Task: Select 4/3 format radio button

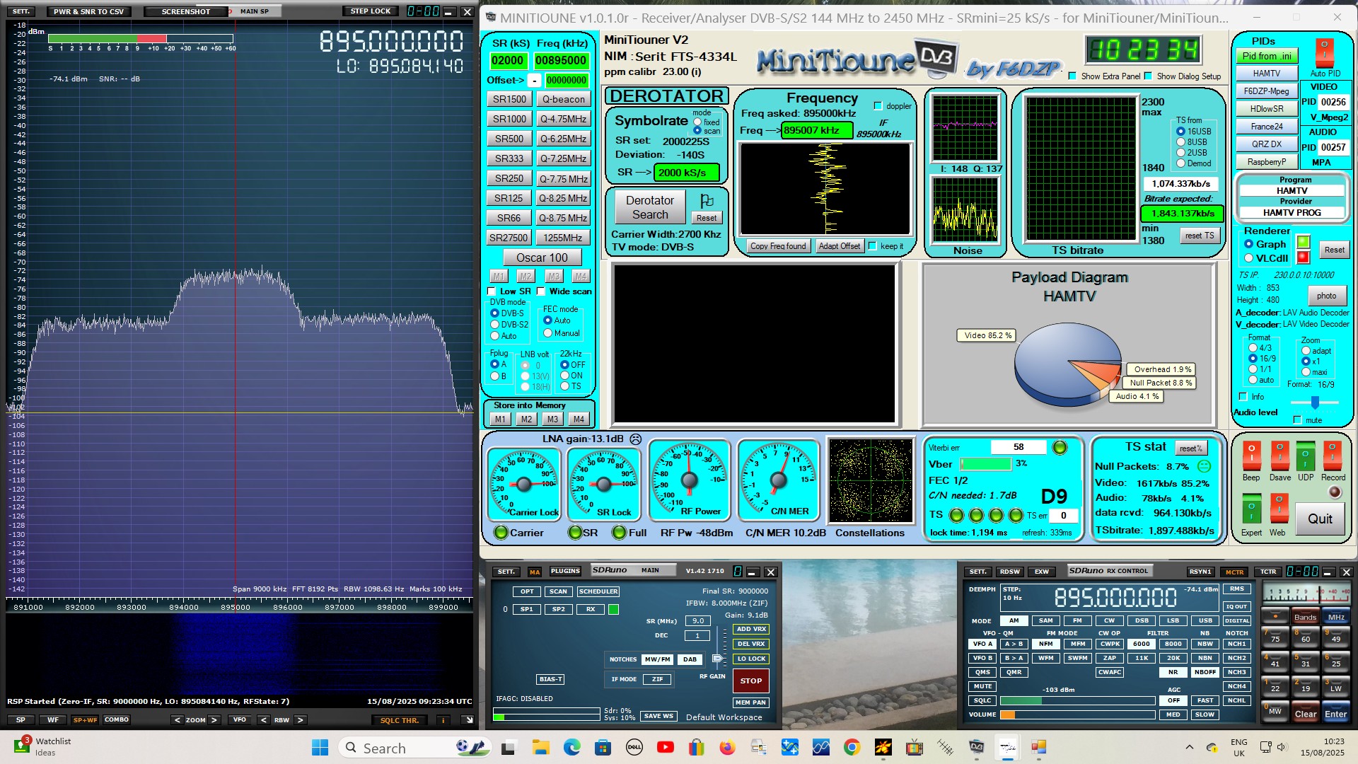Action: tap(1253, 348)
